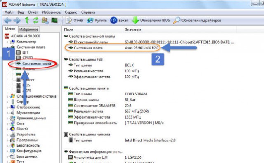Switch to the Меню tab
This screenshot has width=264, height=163.
click(10, 29)
